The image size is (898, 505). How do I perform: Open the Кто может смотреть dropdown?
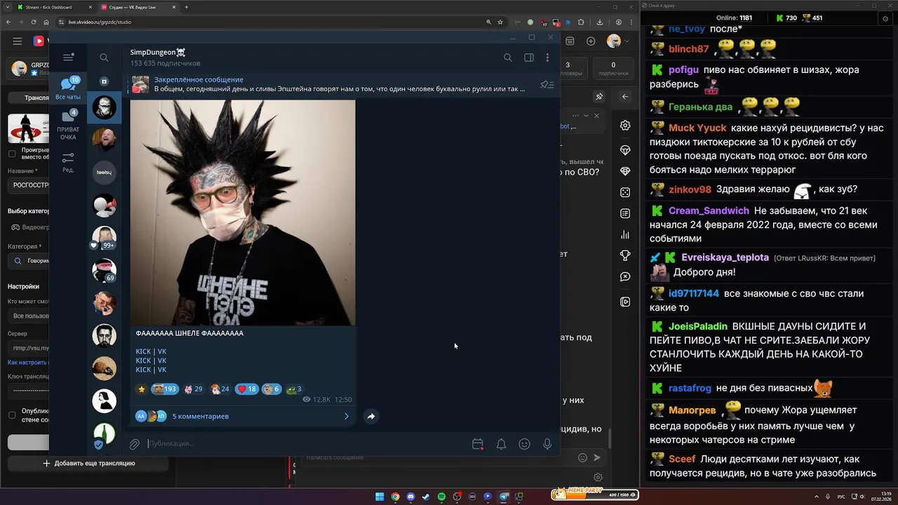point(28,316)
